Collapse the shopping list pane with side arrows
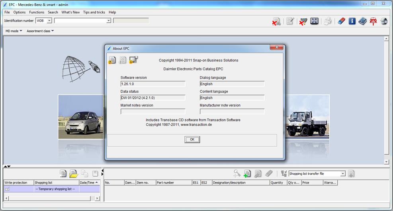393x211 pixels. 102,173
